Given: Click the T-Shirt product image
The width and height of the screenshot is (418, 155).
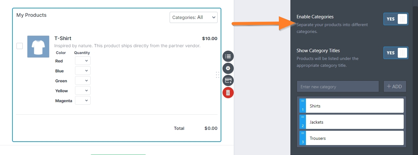Looking at the screenshot, I should click(x=38, y=47).
